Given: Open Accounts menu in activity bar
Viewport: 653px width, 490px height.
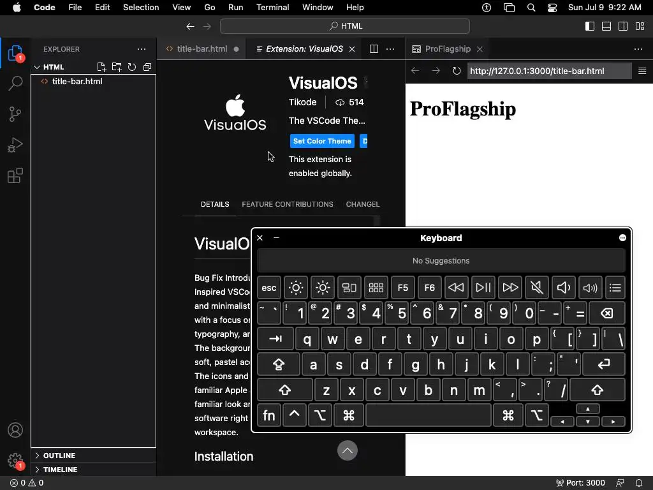Looking at the screenshot, I should pyautogui.click(x=15, y=430).
